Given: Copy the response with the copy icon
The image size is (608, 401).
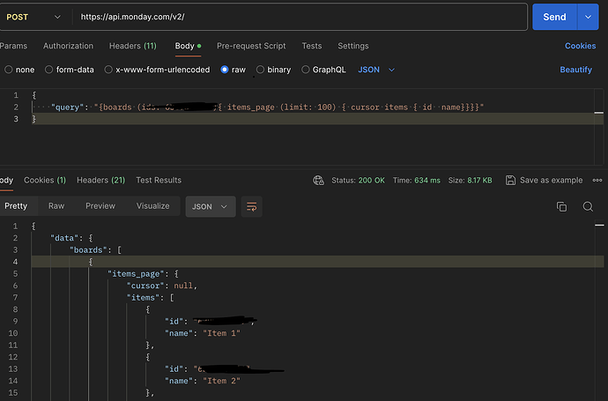Looking at the screenshot, I should (x=561, y=207).
